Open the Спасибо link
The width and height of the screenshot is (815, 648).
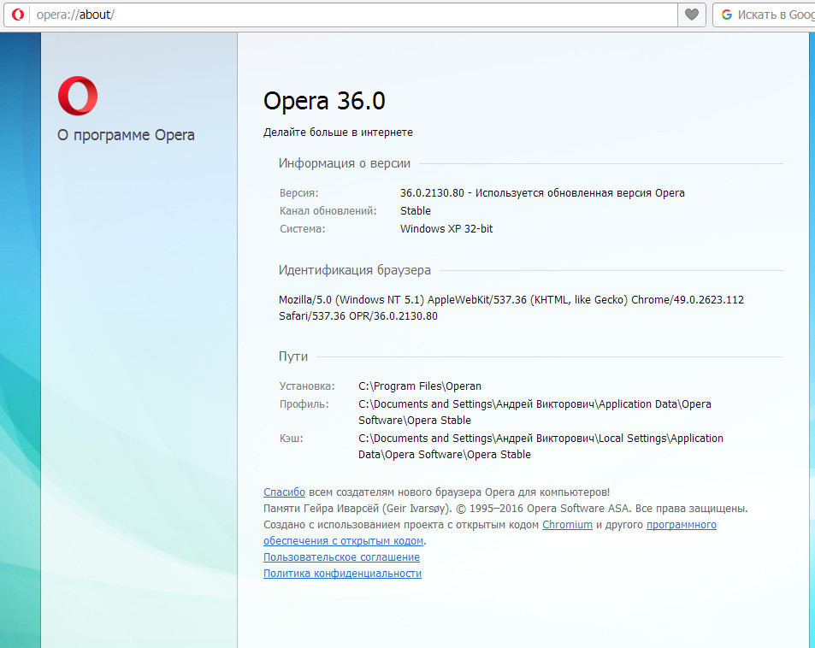coord(284,492)
